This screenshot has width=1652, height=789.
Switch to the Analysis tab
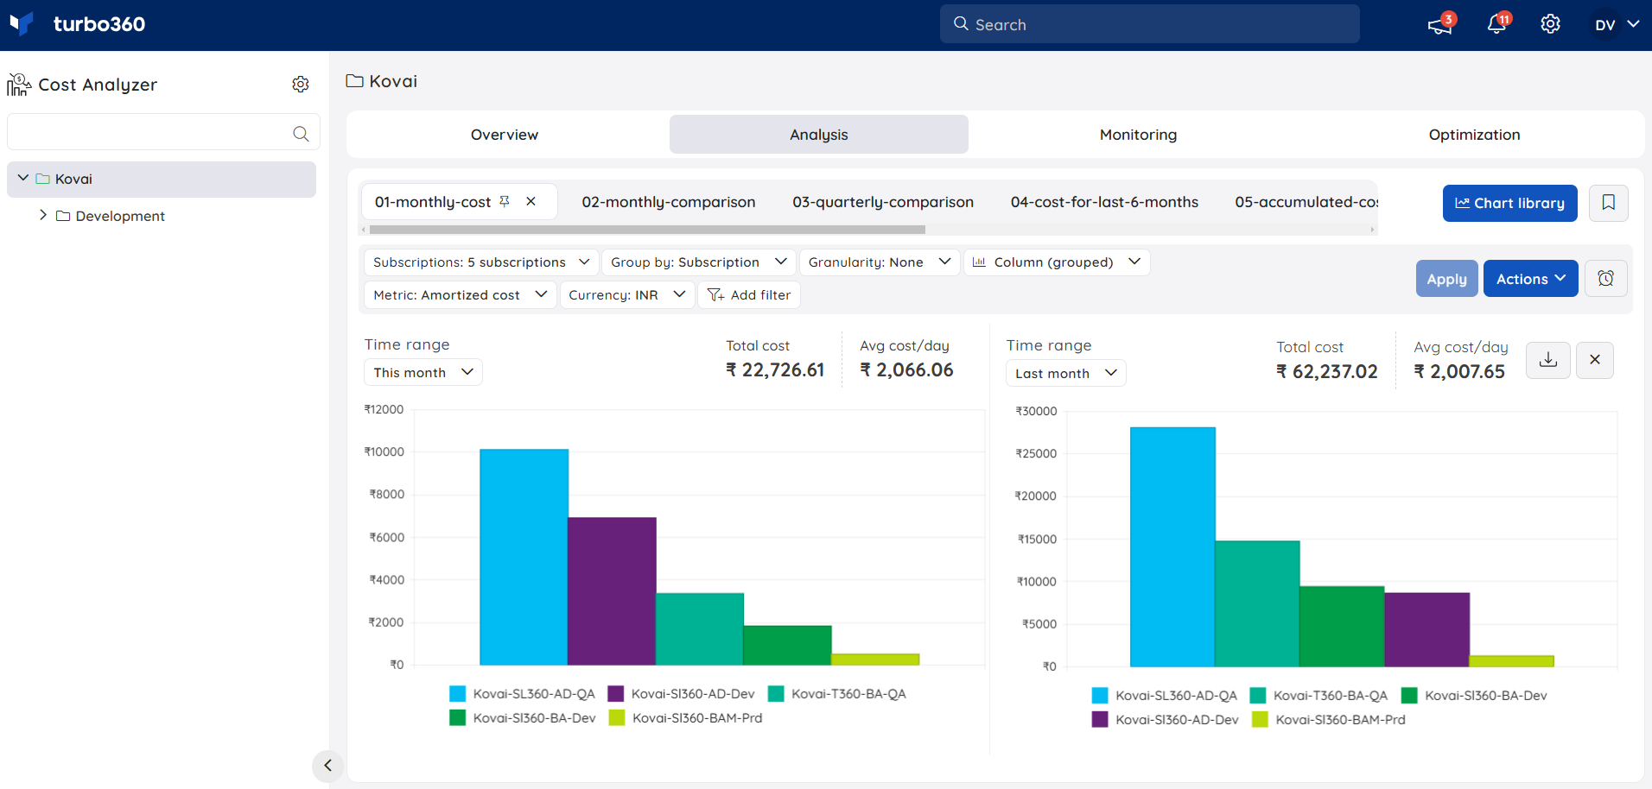tap(819, 135)
